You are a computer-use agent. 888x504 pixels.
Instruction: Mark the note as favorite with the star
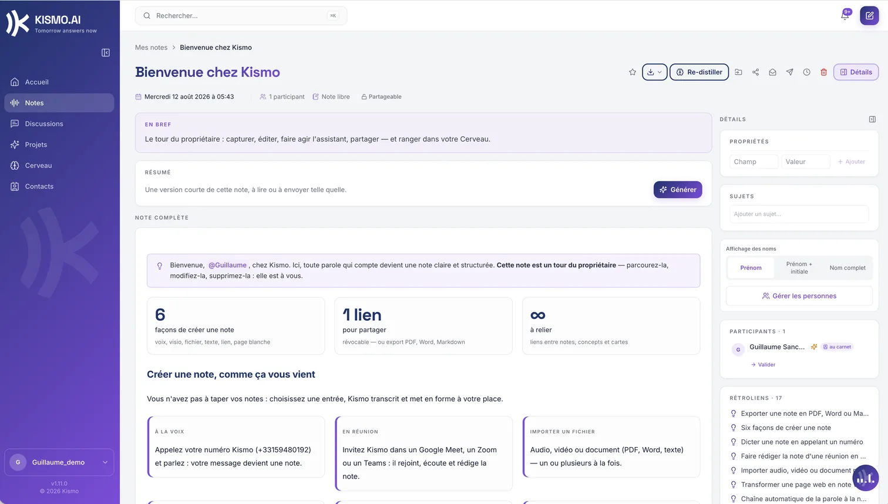click(x=633, y=72)
